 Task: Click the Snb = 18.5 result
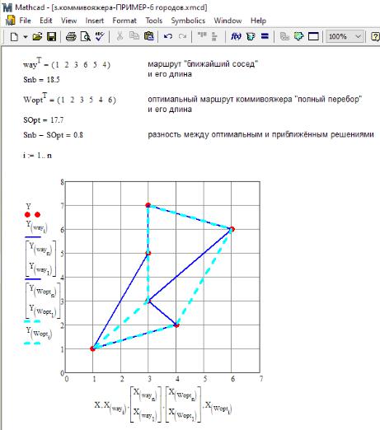coord(41,80)
